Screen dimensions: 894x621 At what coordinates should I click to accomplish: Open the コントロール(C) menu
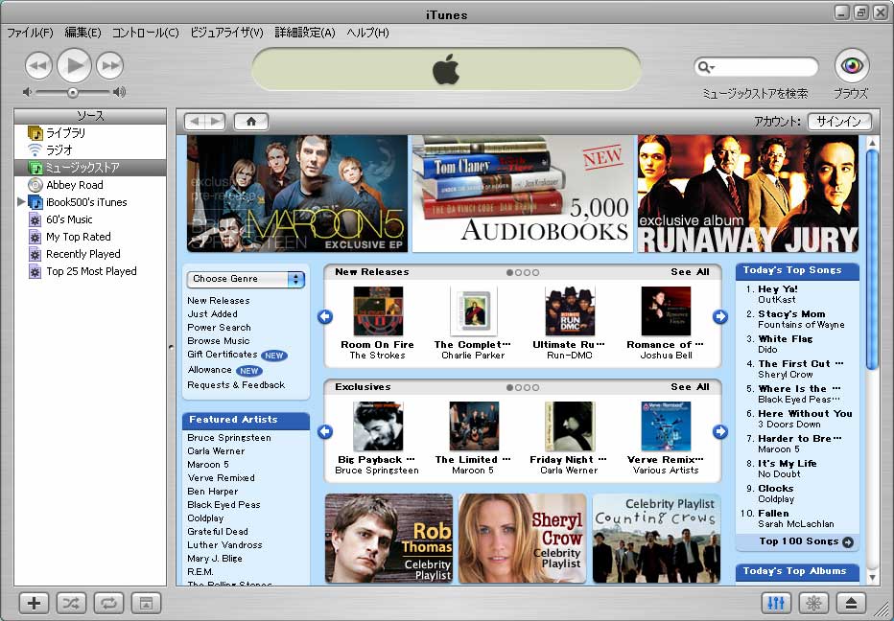coord(145,33)
